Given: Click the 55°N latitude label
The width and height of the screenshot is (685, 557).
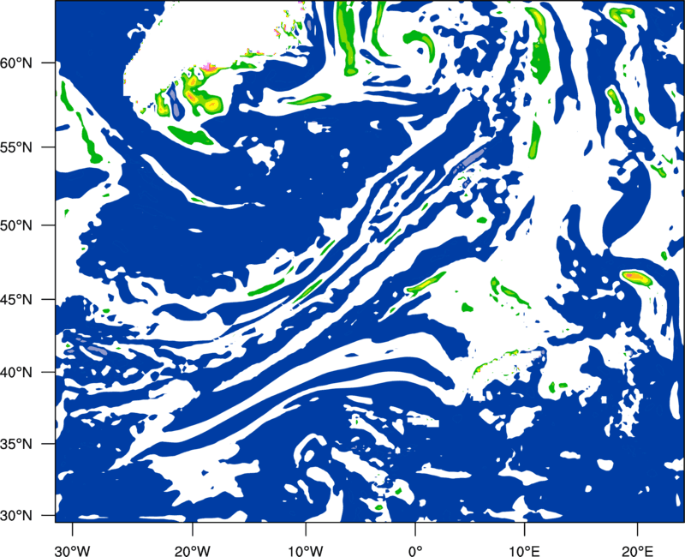Looking at the screenshot, I should pos(16,147).
